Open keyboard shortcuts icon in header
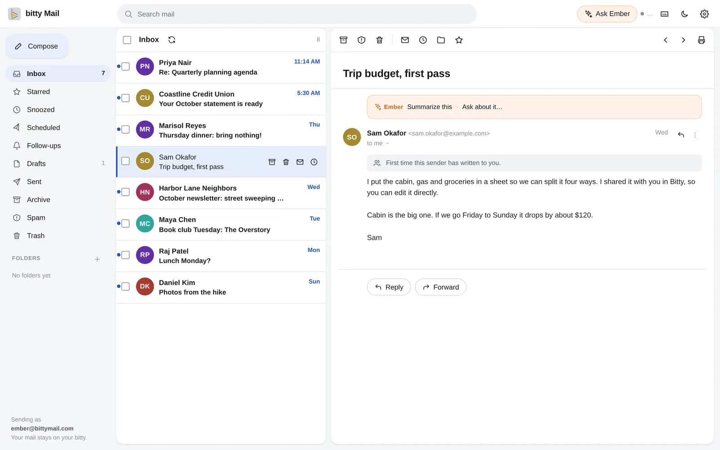 pos(664,14)
